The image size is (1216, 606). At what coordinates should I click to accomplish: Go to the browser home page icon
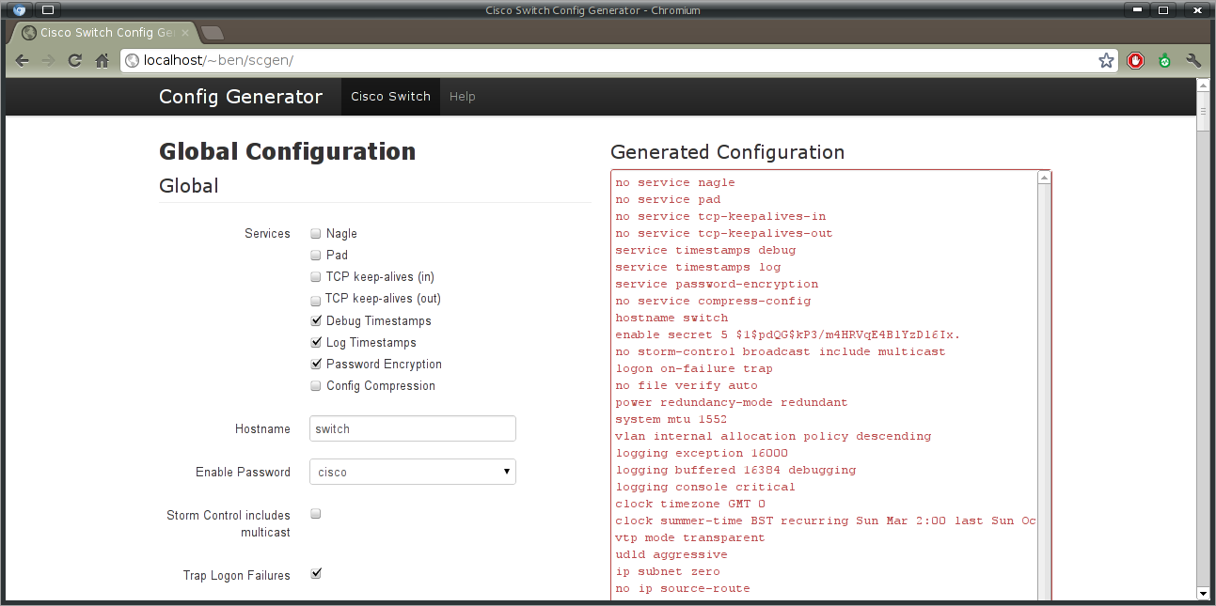(103, 60)
